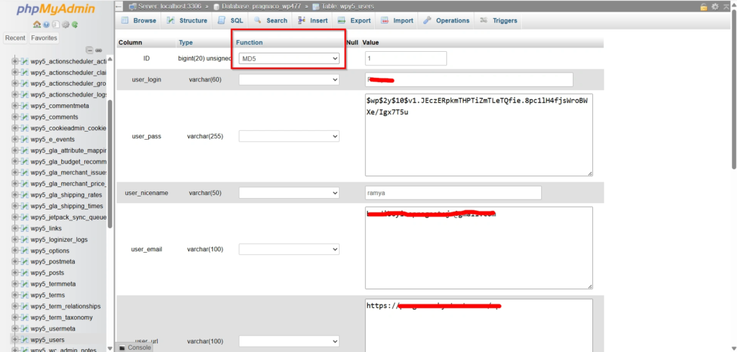
Task: Go to the Insert tab
Action: click(313, 21)
